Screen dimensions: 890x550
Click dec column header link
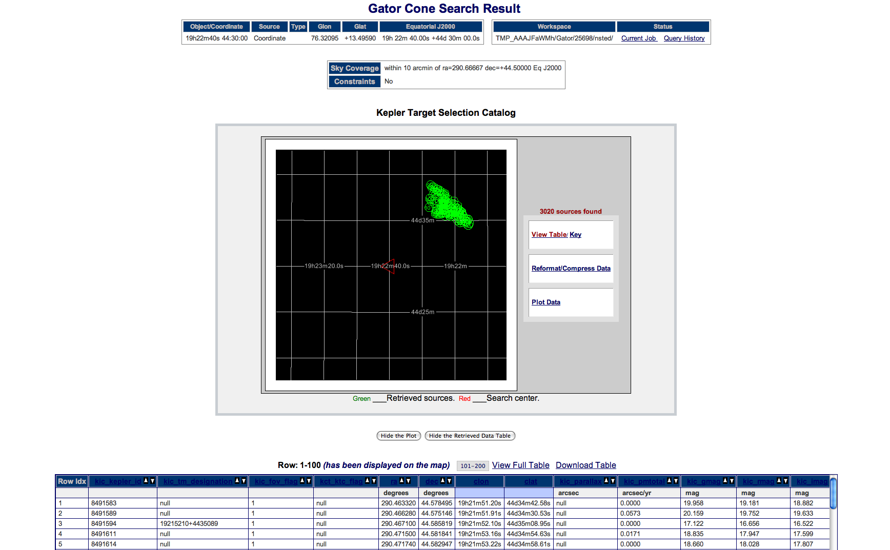[432, 481]
